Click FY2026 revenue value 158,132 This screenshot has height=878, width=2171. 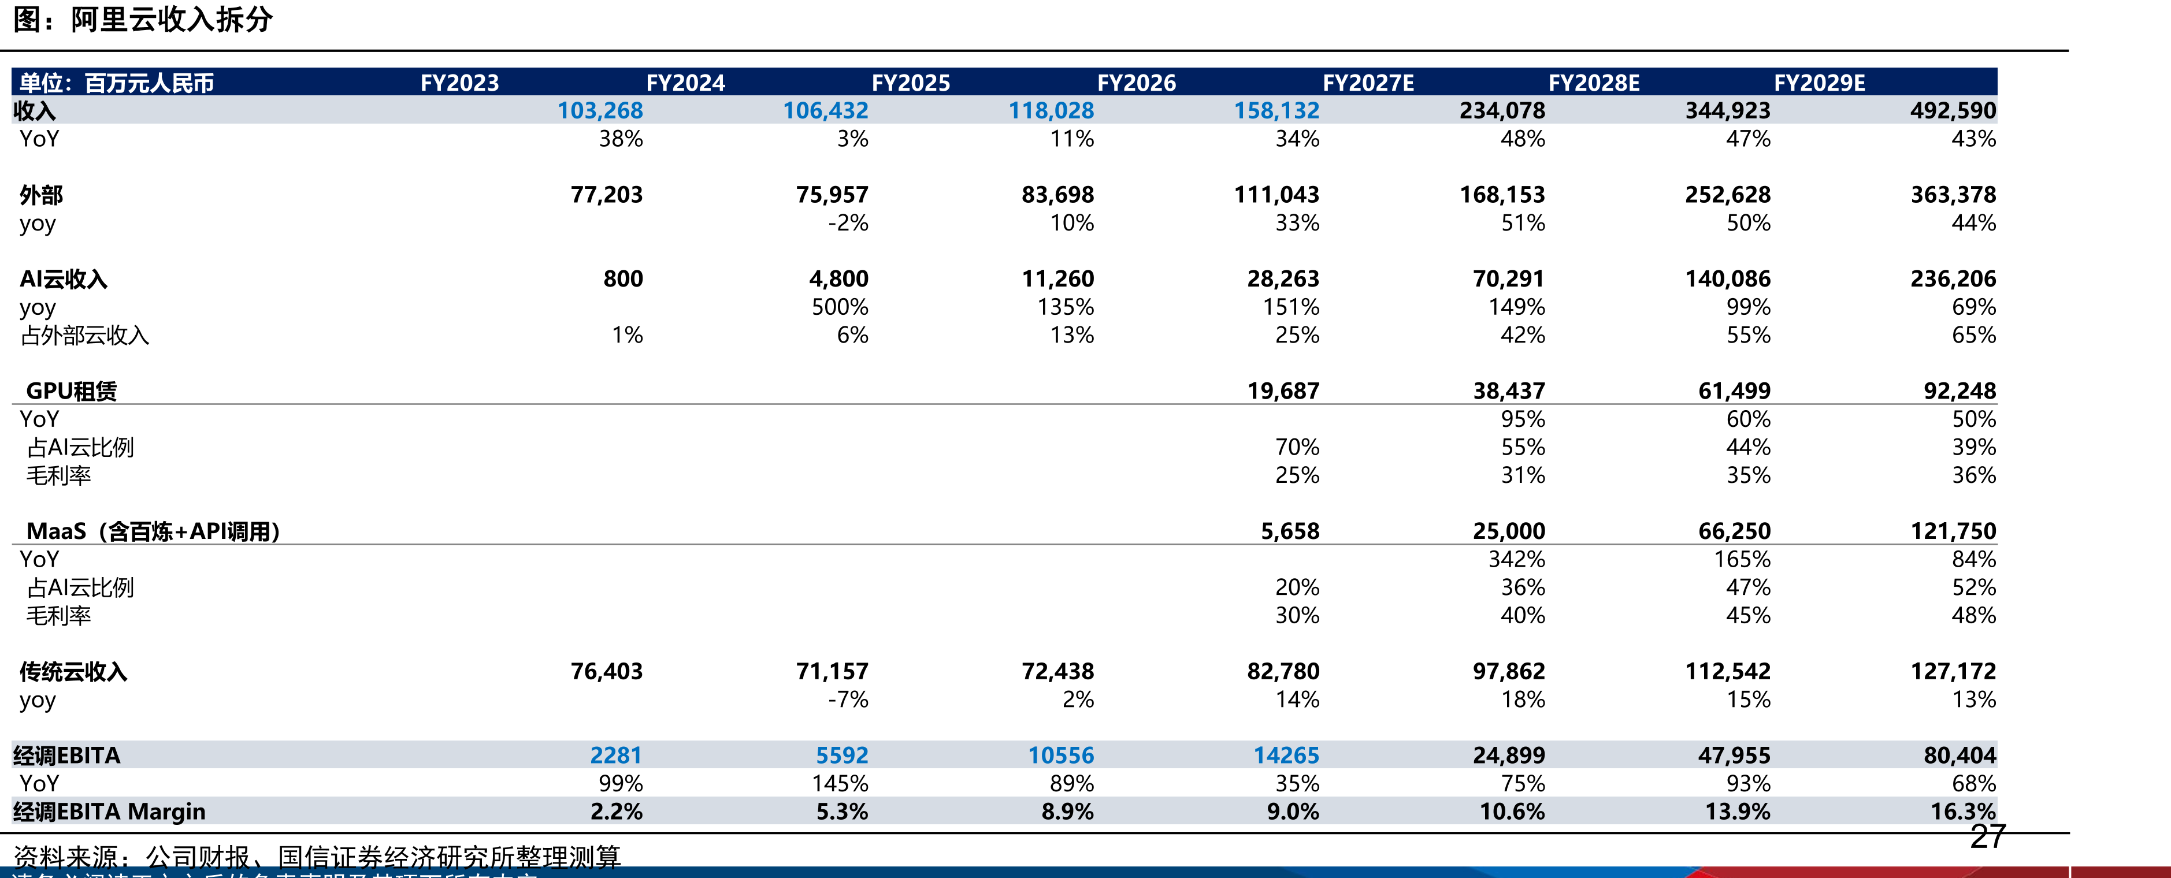(1276, 110)
